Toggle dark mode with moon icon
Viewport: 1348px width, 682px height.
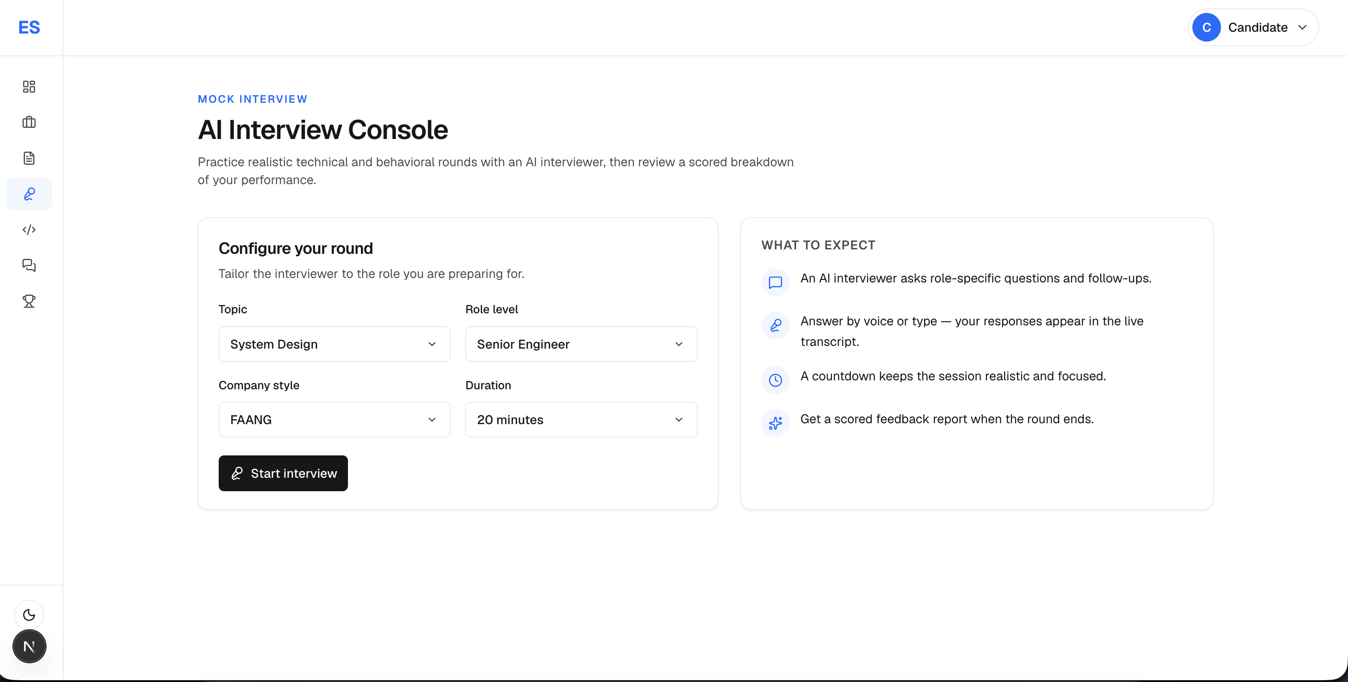pyautogui.click(x=30, y=615)
